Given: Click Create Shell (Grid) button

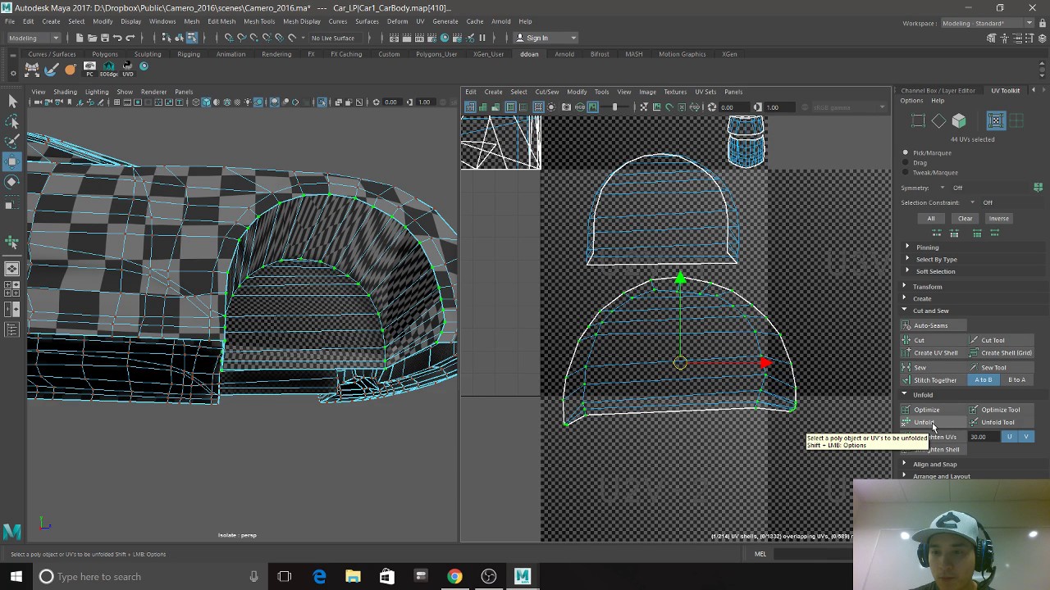Looking at the screenshot, I should point(1006,353).
